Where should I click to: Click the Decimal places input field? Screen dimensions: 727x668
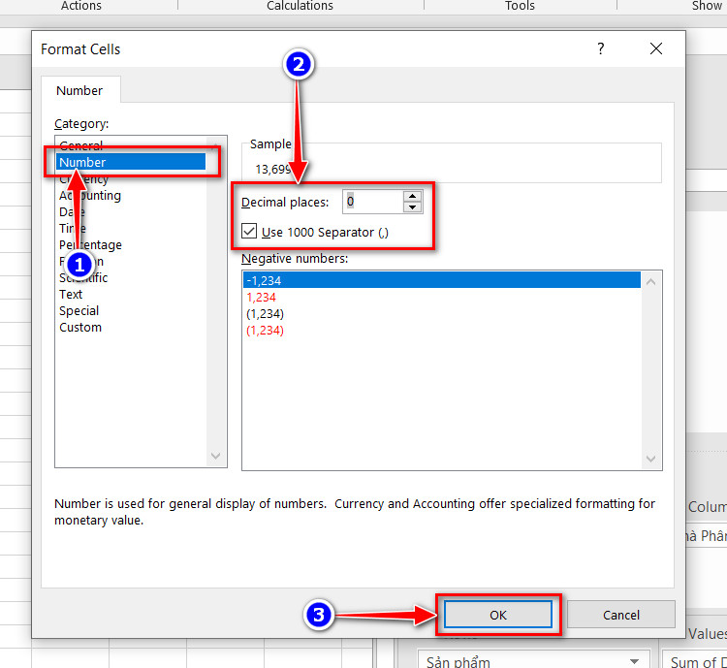coord(373,202)
